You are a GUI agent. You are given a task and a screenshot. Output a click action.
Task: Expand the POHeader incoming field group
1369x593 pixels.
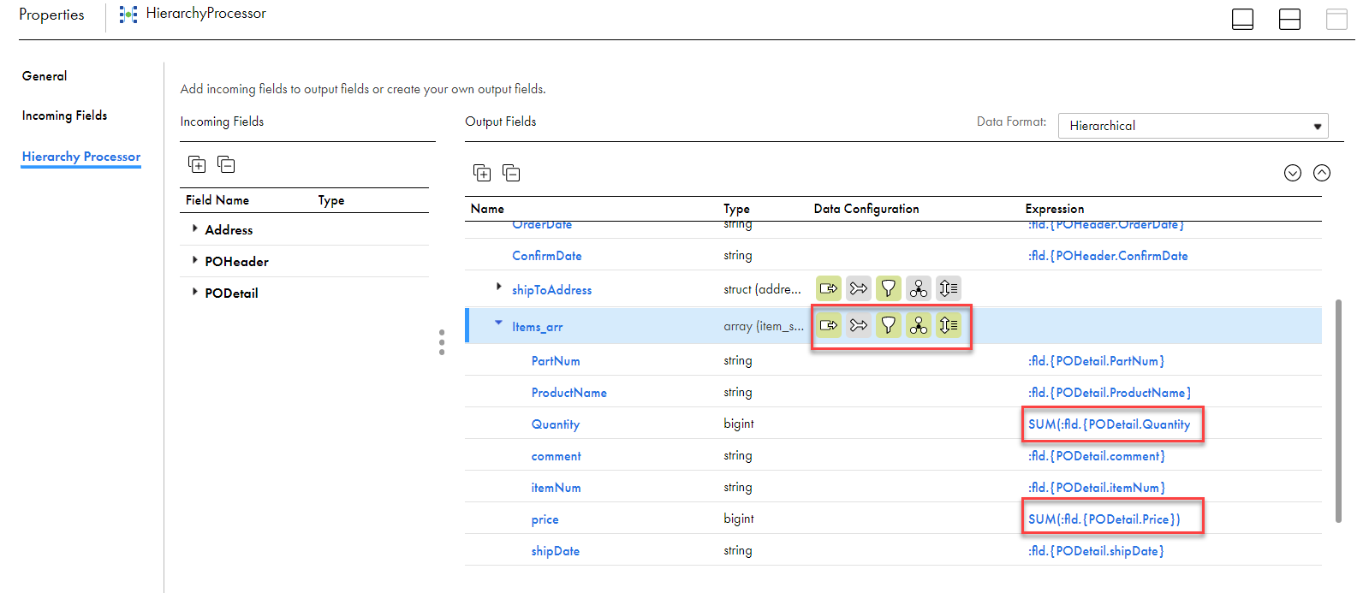pyautogui.click(x=195, y=260)
